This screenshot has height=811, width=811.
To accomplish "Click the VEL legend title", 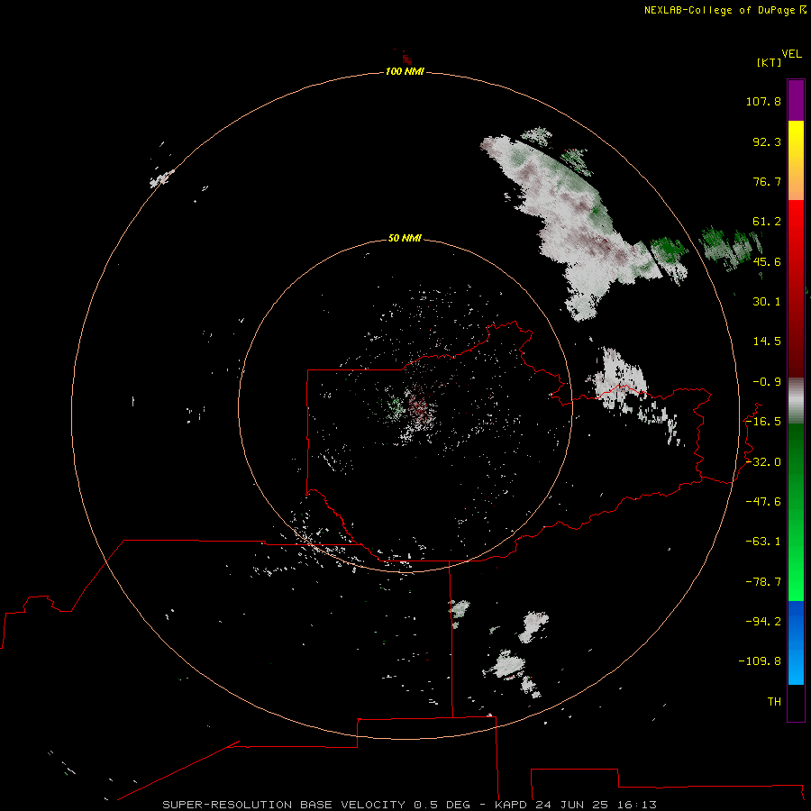I will [792, 54].
